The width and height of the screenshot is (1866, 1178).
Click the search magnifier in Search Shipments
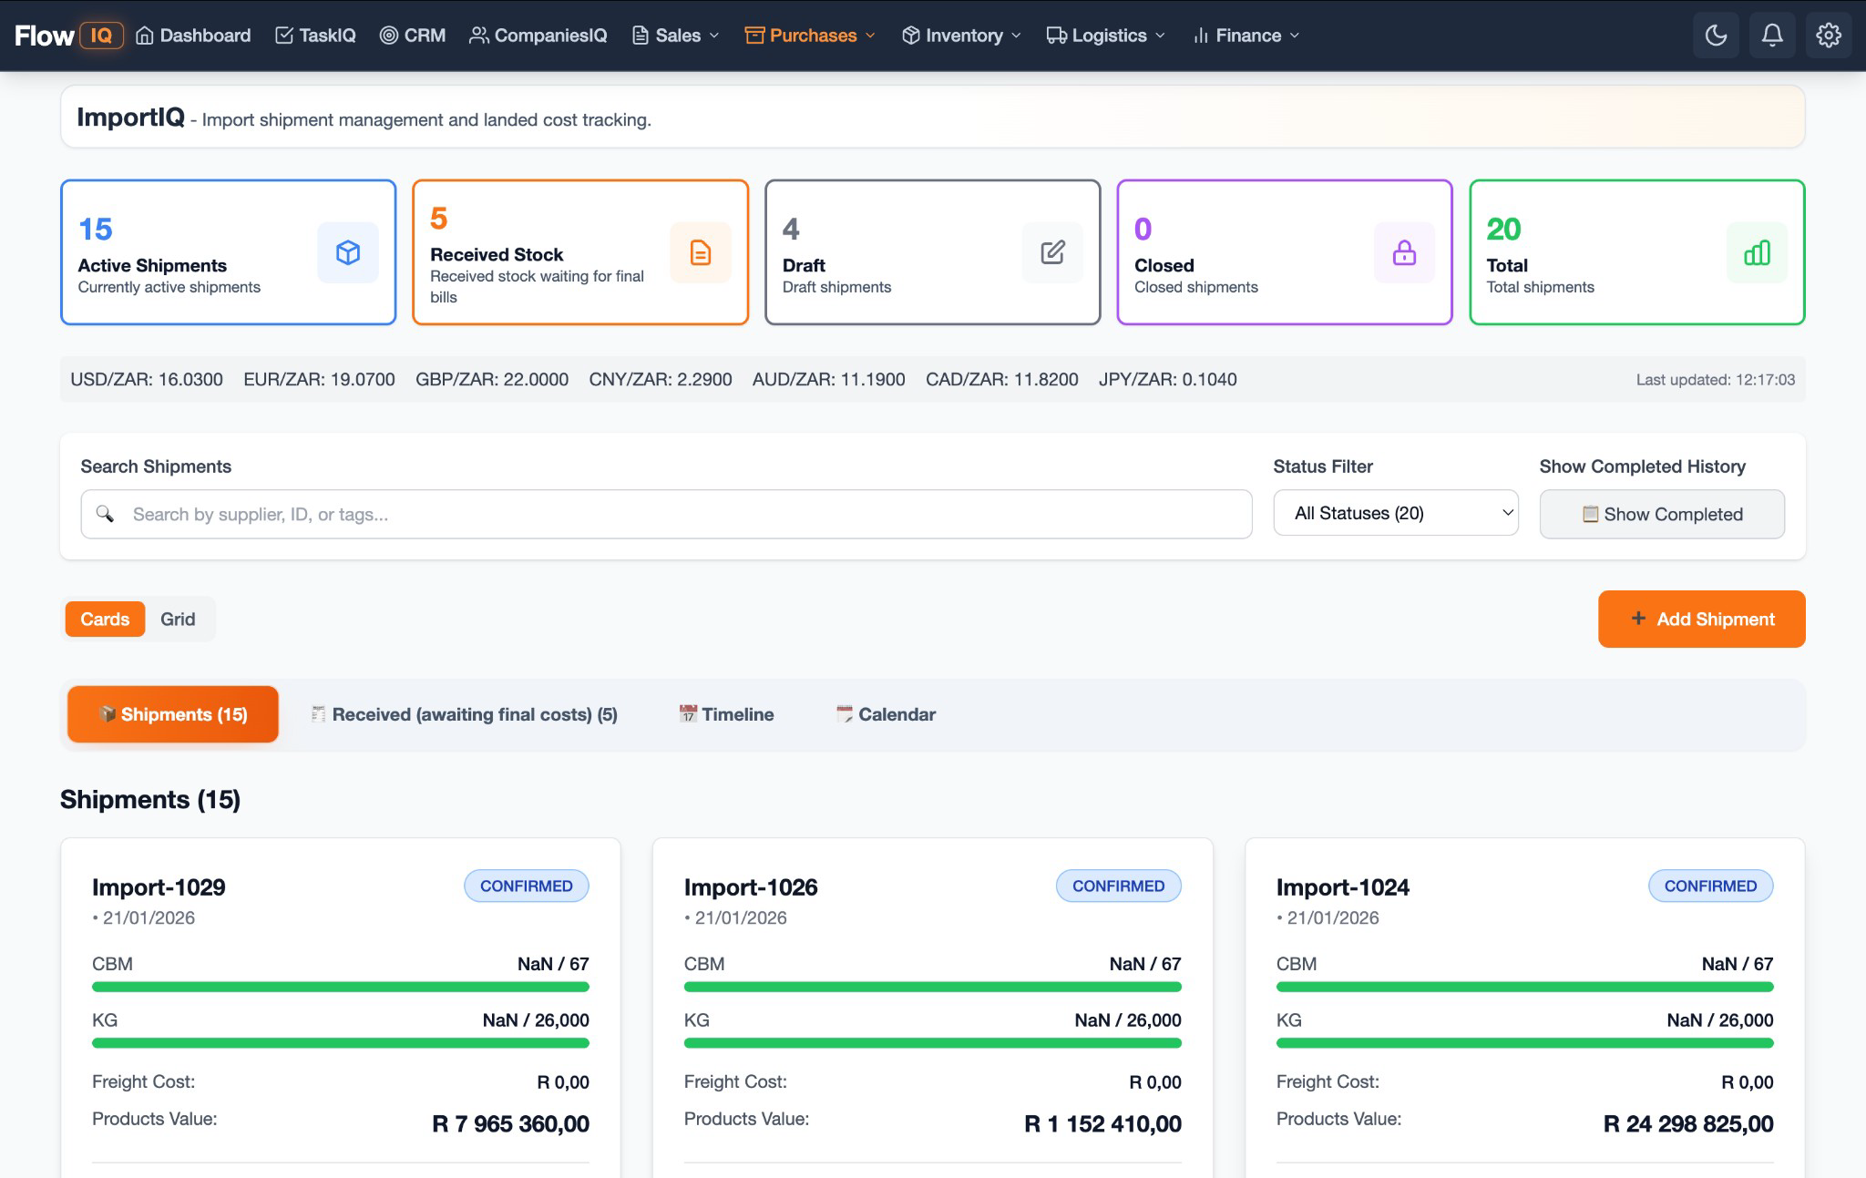tap(107, 514)
